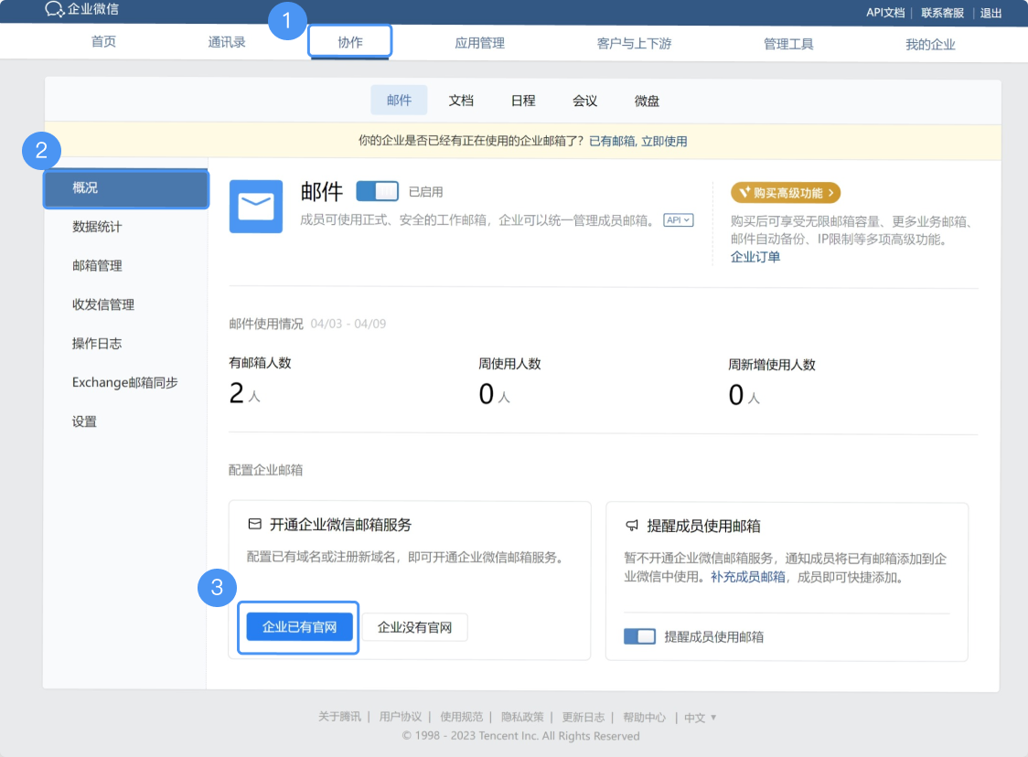Click the 已启用 status text
Viewport: 1028px width, 757px height.
coord(425,191)
